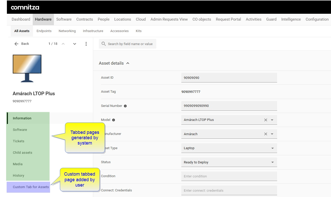Click the Serial Number info icon
The image size is (331, 197).
(125, 106)
